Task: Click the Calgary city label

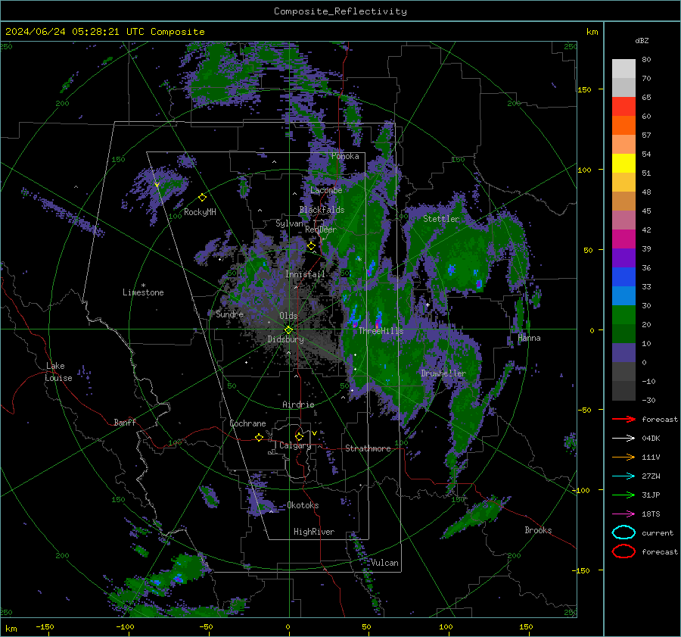Action: [295, 445]
